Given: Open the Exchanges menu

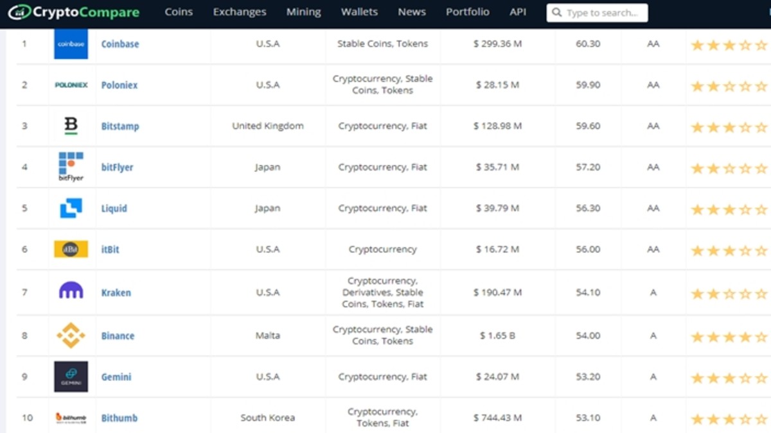Looking at the screenshot, I should tap(239, 12).
